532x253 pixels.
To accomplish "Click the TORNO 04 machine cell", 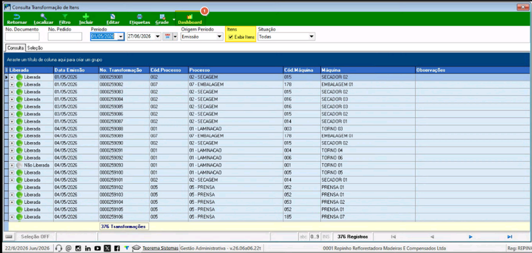I will click(368, 150).
